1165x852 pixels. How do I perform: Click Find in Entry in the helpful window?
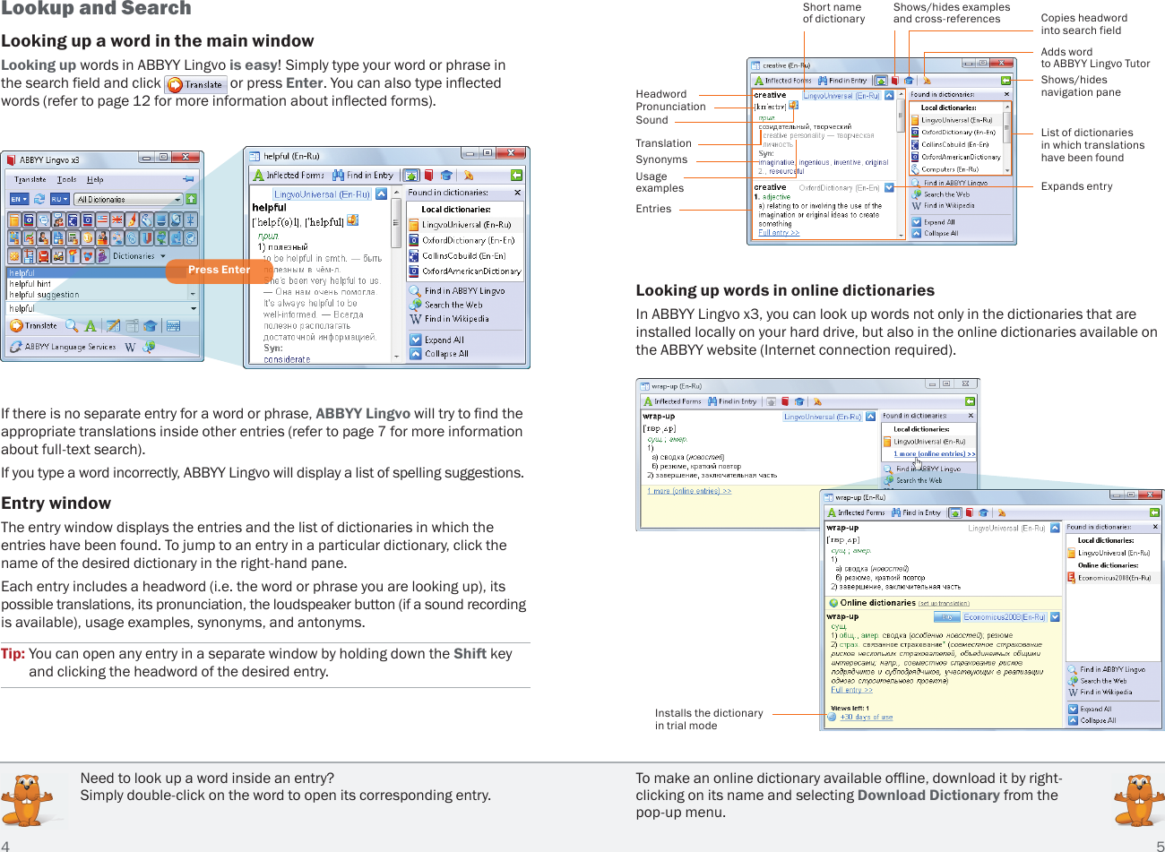[363, 176]
